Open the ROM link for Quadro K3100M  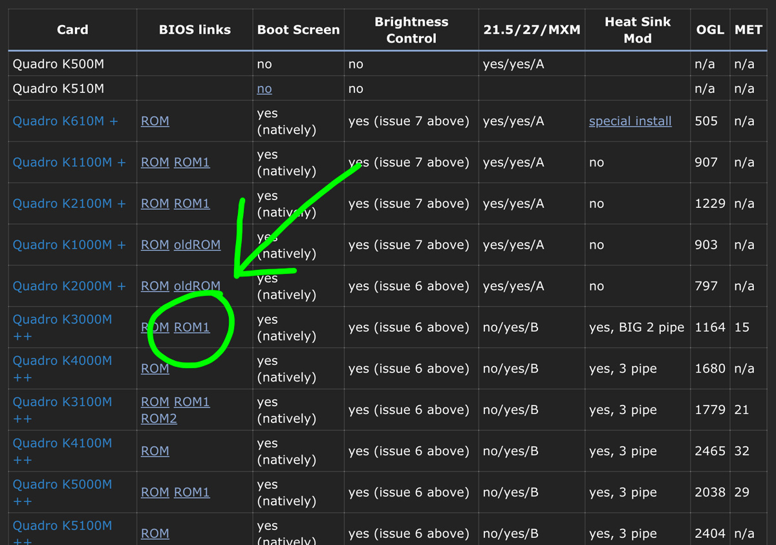click(155, 402)
